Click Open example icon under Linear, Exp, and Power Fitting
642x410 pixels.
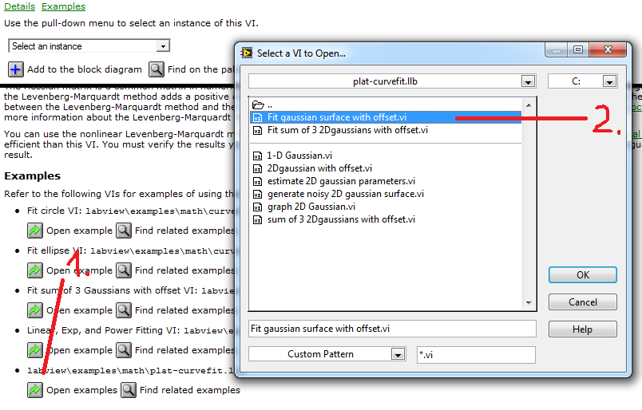click(35, 350)
